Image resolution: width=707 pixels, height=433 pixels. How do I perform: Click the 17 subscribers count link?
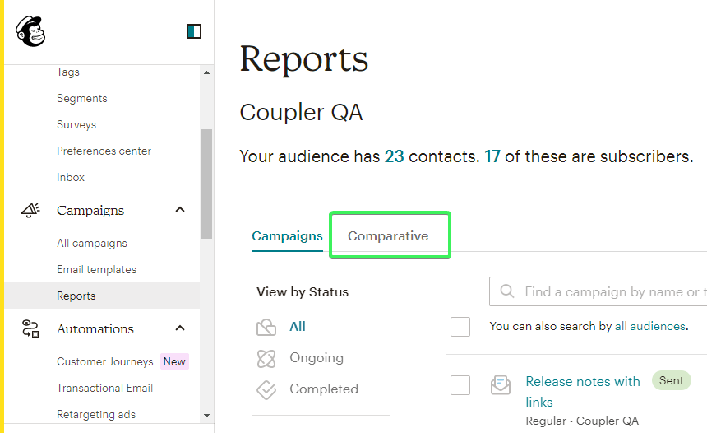pos(492,156)
